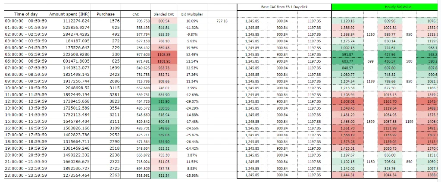Select the Amount spent (INR) header cell
The image size is (441, 182).
pos(69,14)
